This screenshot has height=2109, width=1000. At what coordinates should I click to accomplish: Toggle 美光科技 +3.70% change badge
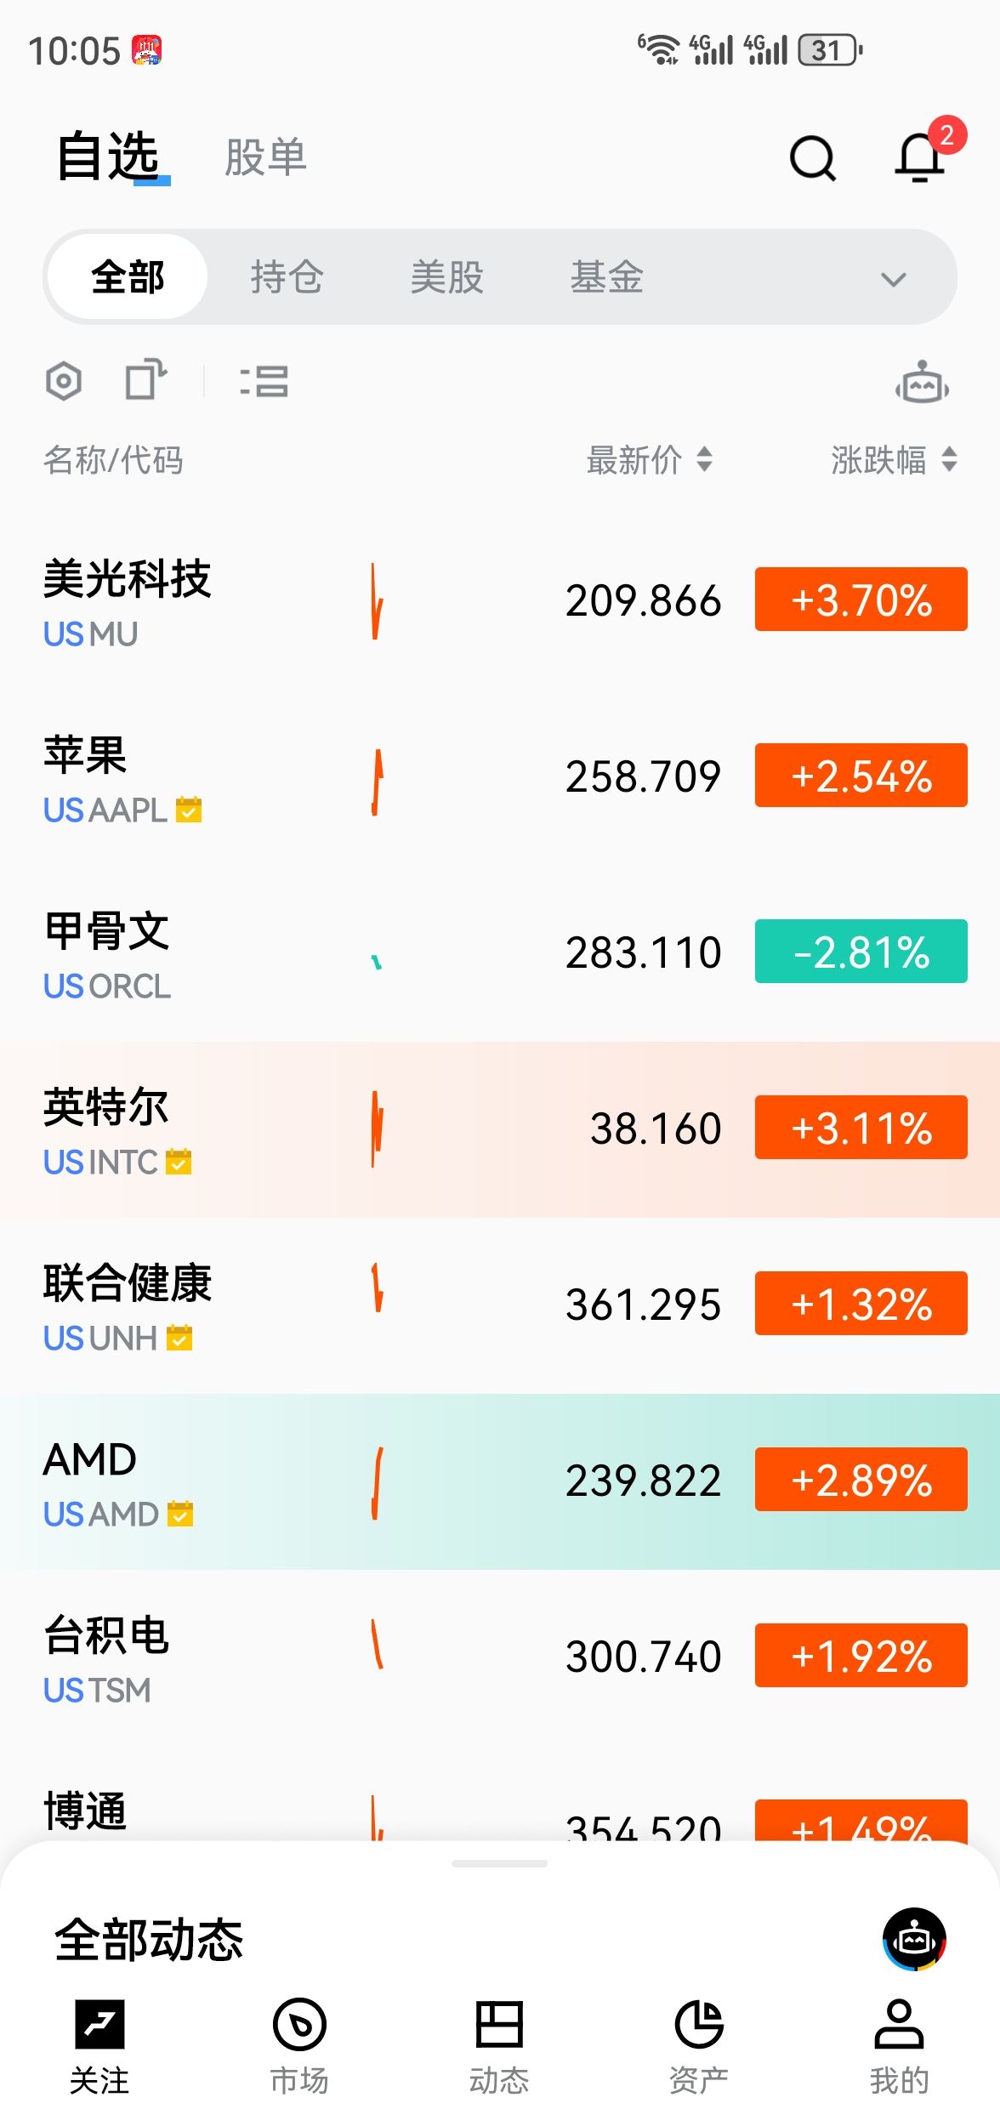(861, 600)
